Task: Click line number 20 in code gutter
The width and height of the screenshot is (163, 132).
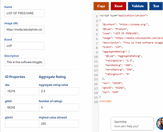Action: point(96,102)
